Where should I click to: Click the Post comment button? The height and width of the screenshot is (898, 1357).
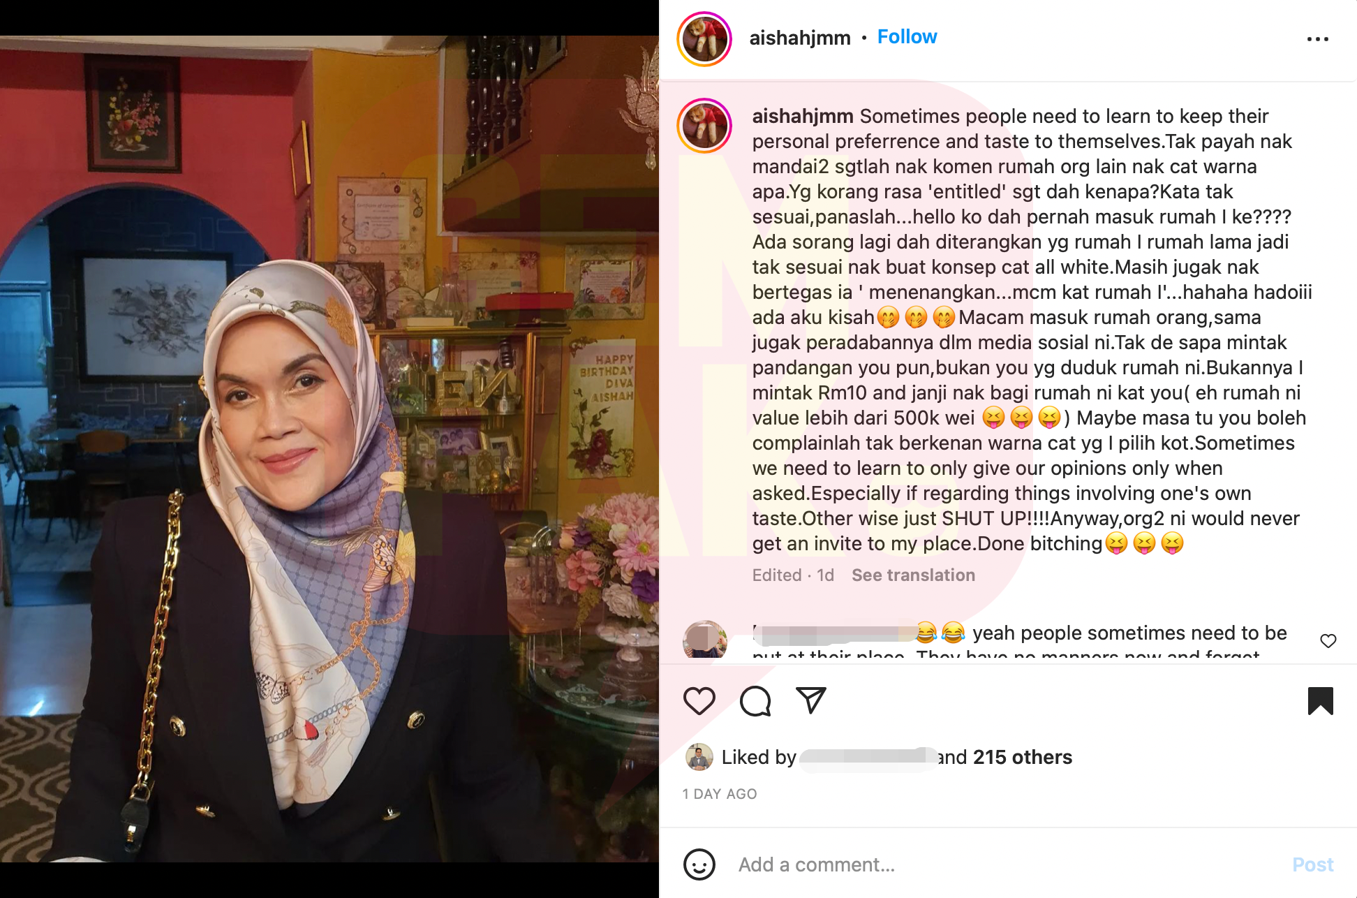click(1312, 864)
